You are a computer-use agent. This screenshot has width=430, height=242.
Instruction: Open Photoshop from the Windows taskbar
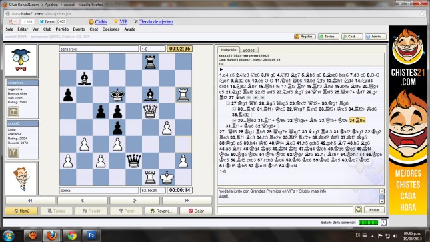(x=91, y=235)
